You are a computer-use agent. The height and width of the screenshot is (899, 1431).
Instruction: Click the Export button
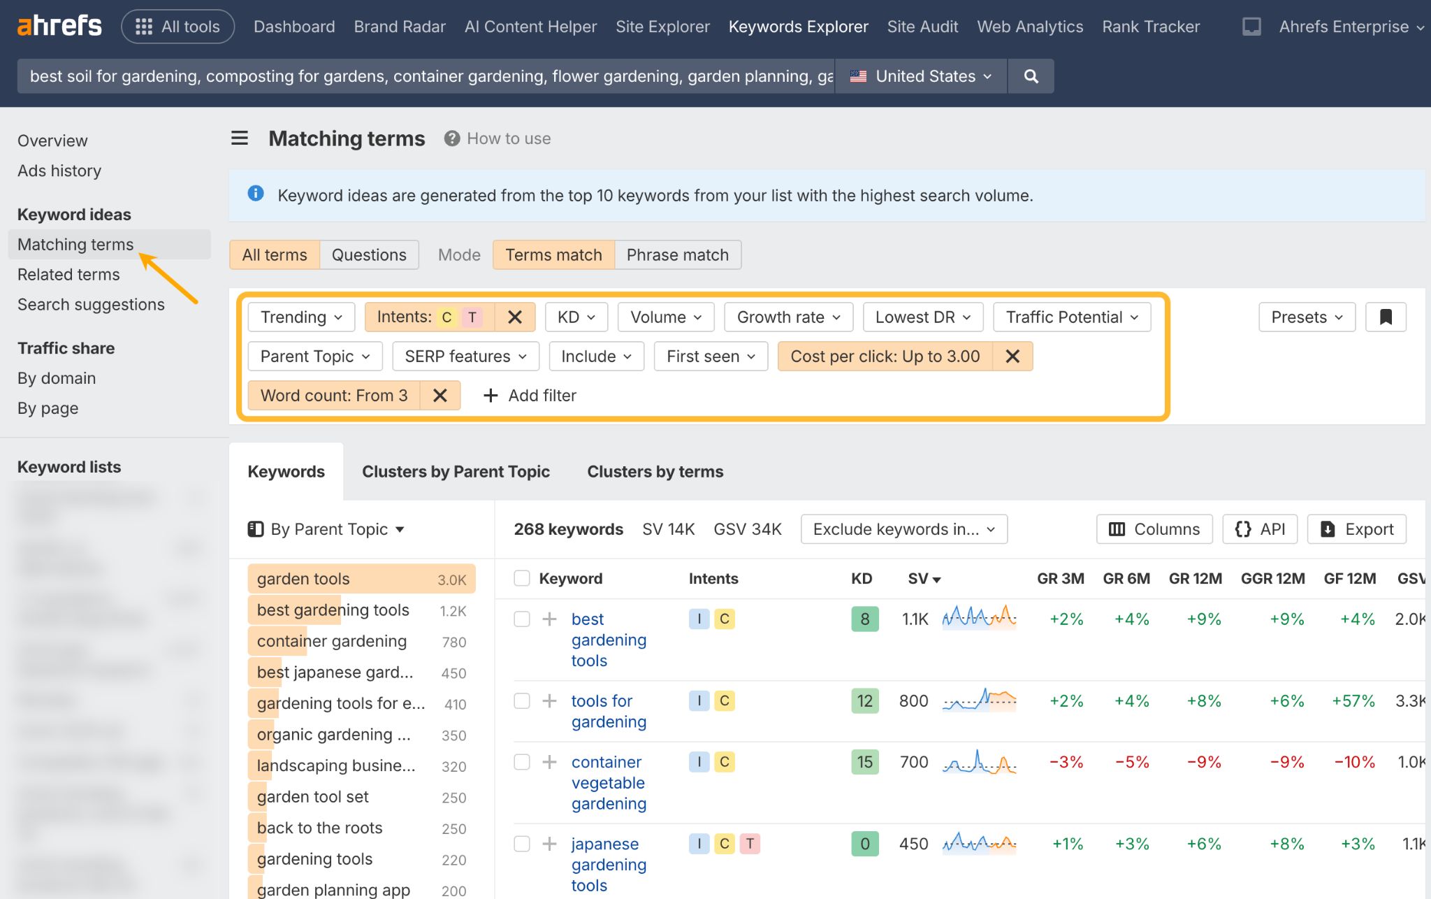(x=1356, y=529)
